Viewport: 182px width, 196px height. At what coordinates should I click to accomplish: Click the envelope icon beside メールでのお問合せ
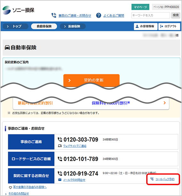coord(60,180)
